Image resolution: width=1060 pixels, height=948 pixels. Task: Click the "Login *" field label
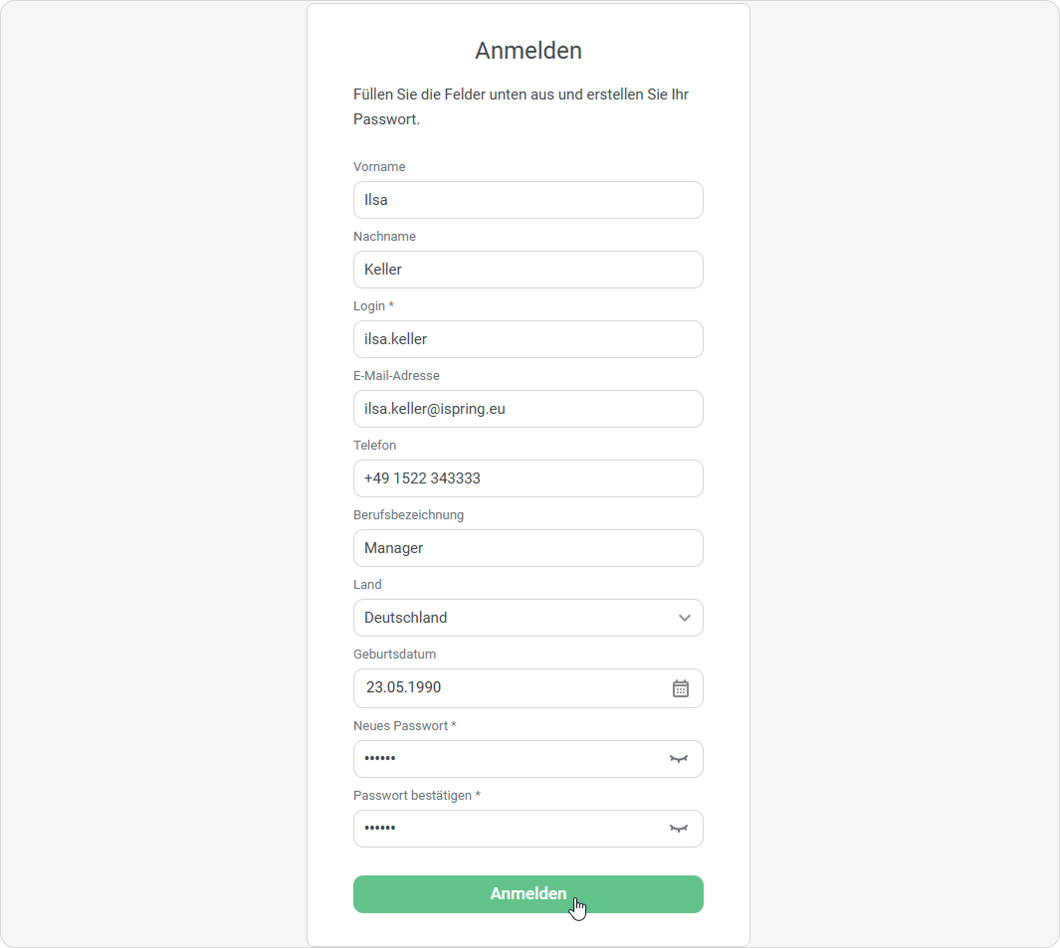373,306
